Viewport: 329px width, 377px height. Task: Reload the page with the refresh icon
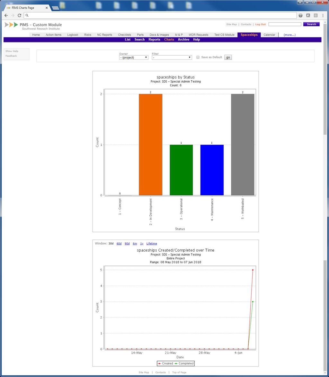(x=19, y=15)
